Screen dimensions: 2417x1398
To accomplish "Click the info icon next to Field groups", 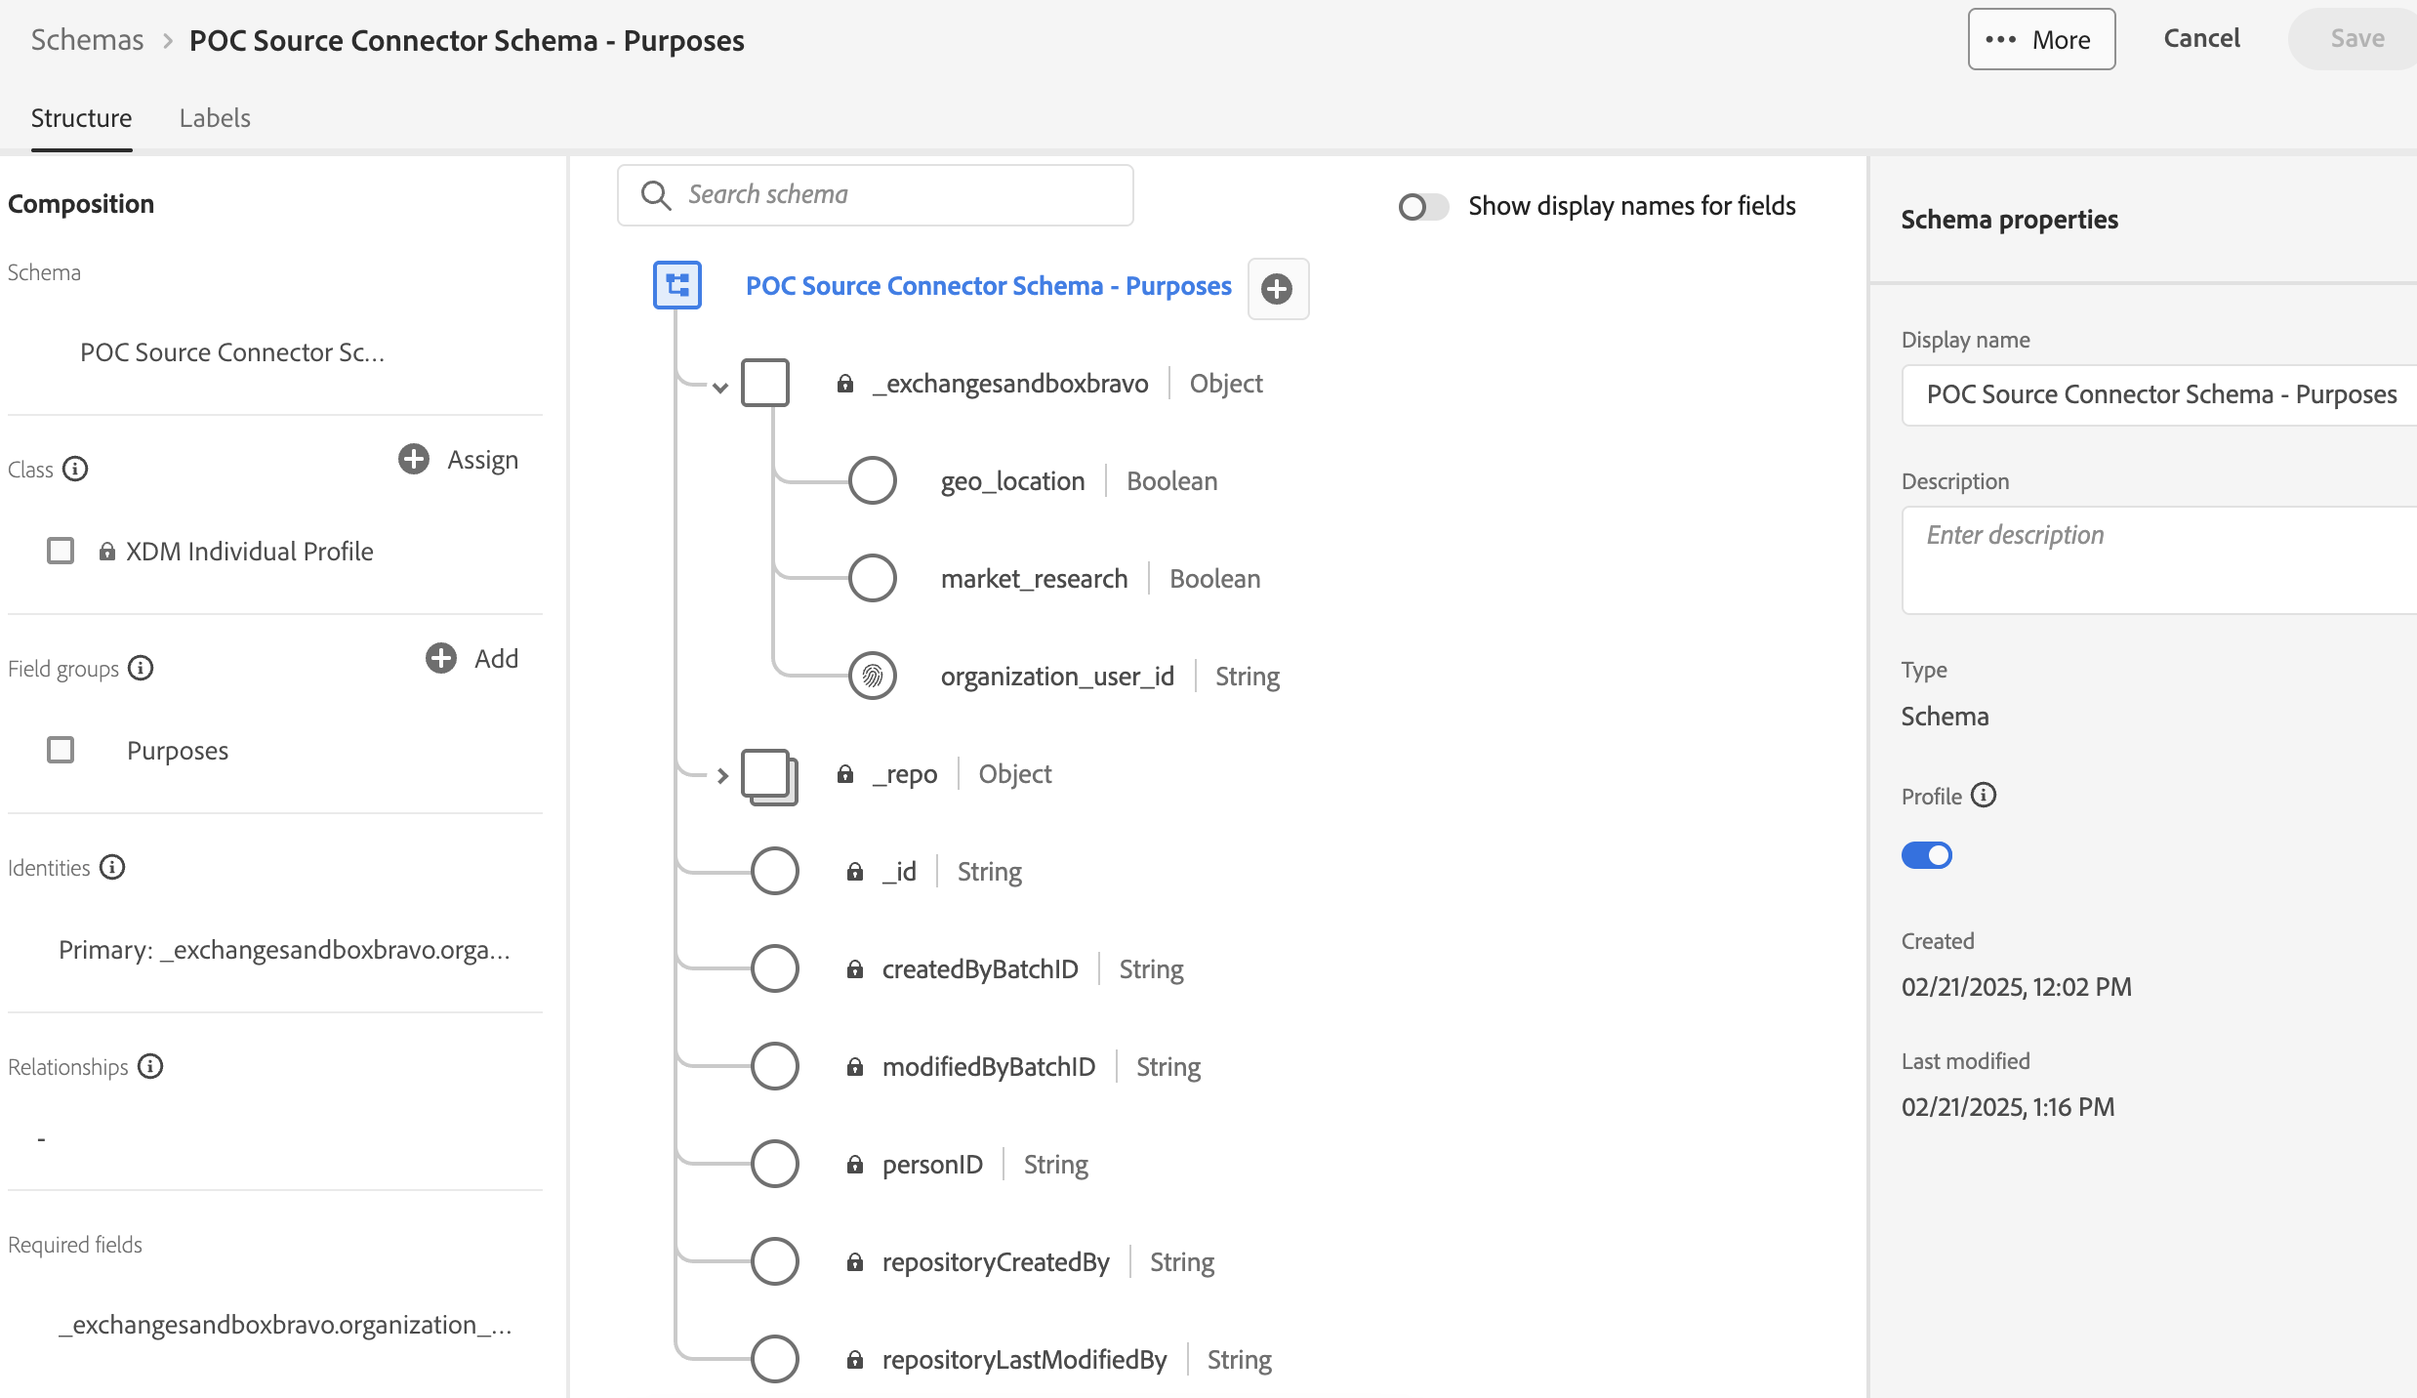I will pos(141,669).
